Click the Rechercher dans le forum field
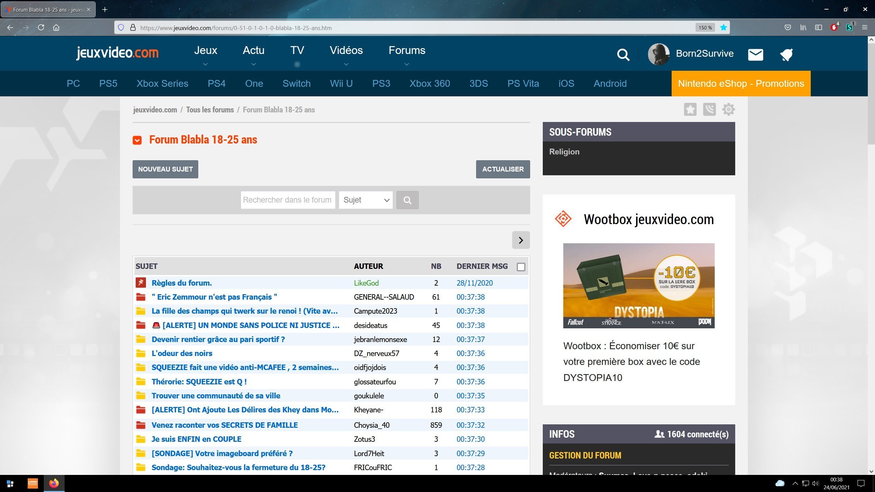 pos(287,200)
